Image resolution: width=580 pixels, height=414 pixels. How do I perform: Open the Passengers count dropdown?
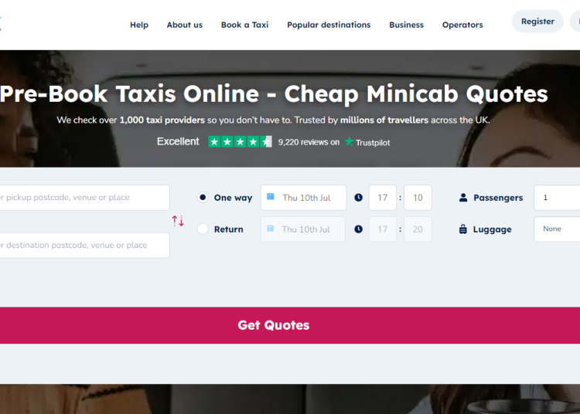557,198
